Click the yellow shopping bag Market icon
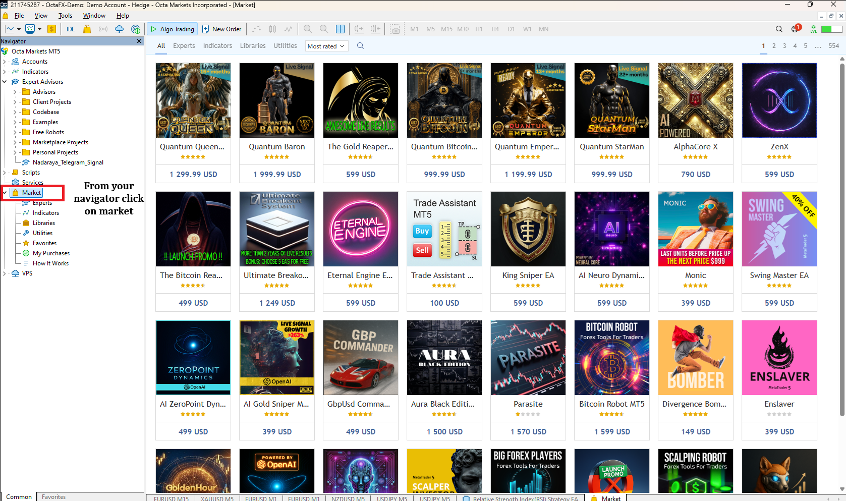Image resolution: width=846 pixels, height=501 pixels. [x=87, y=29]
